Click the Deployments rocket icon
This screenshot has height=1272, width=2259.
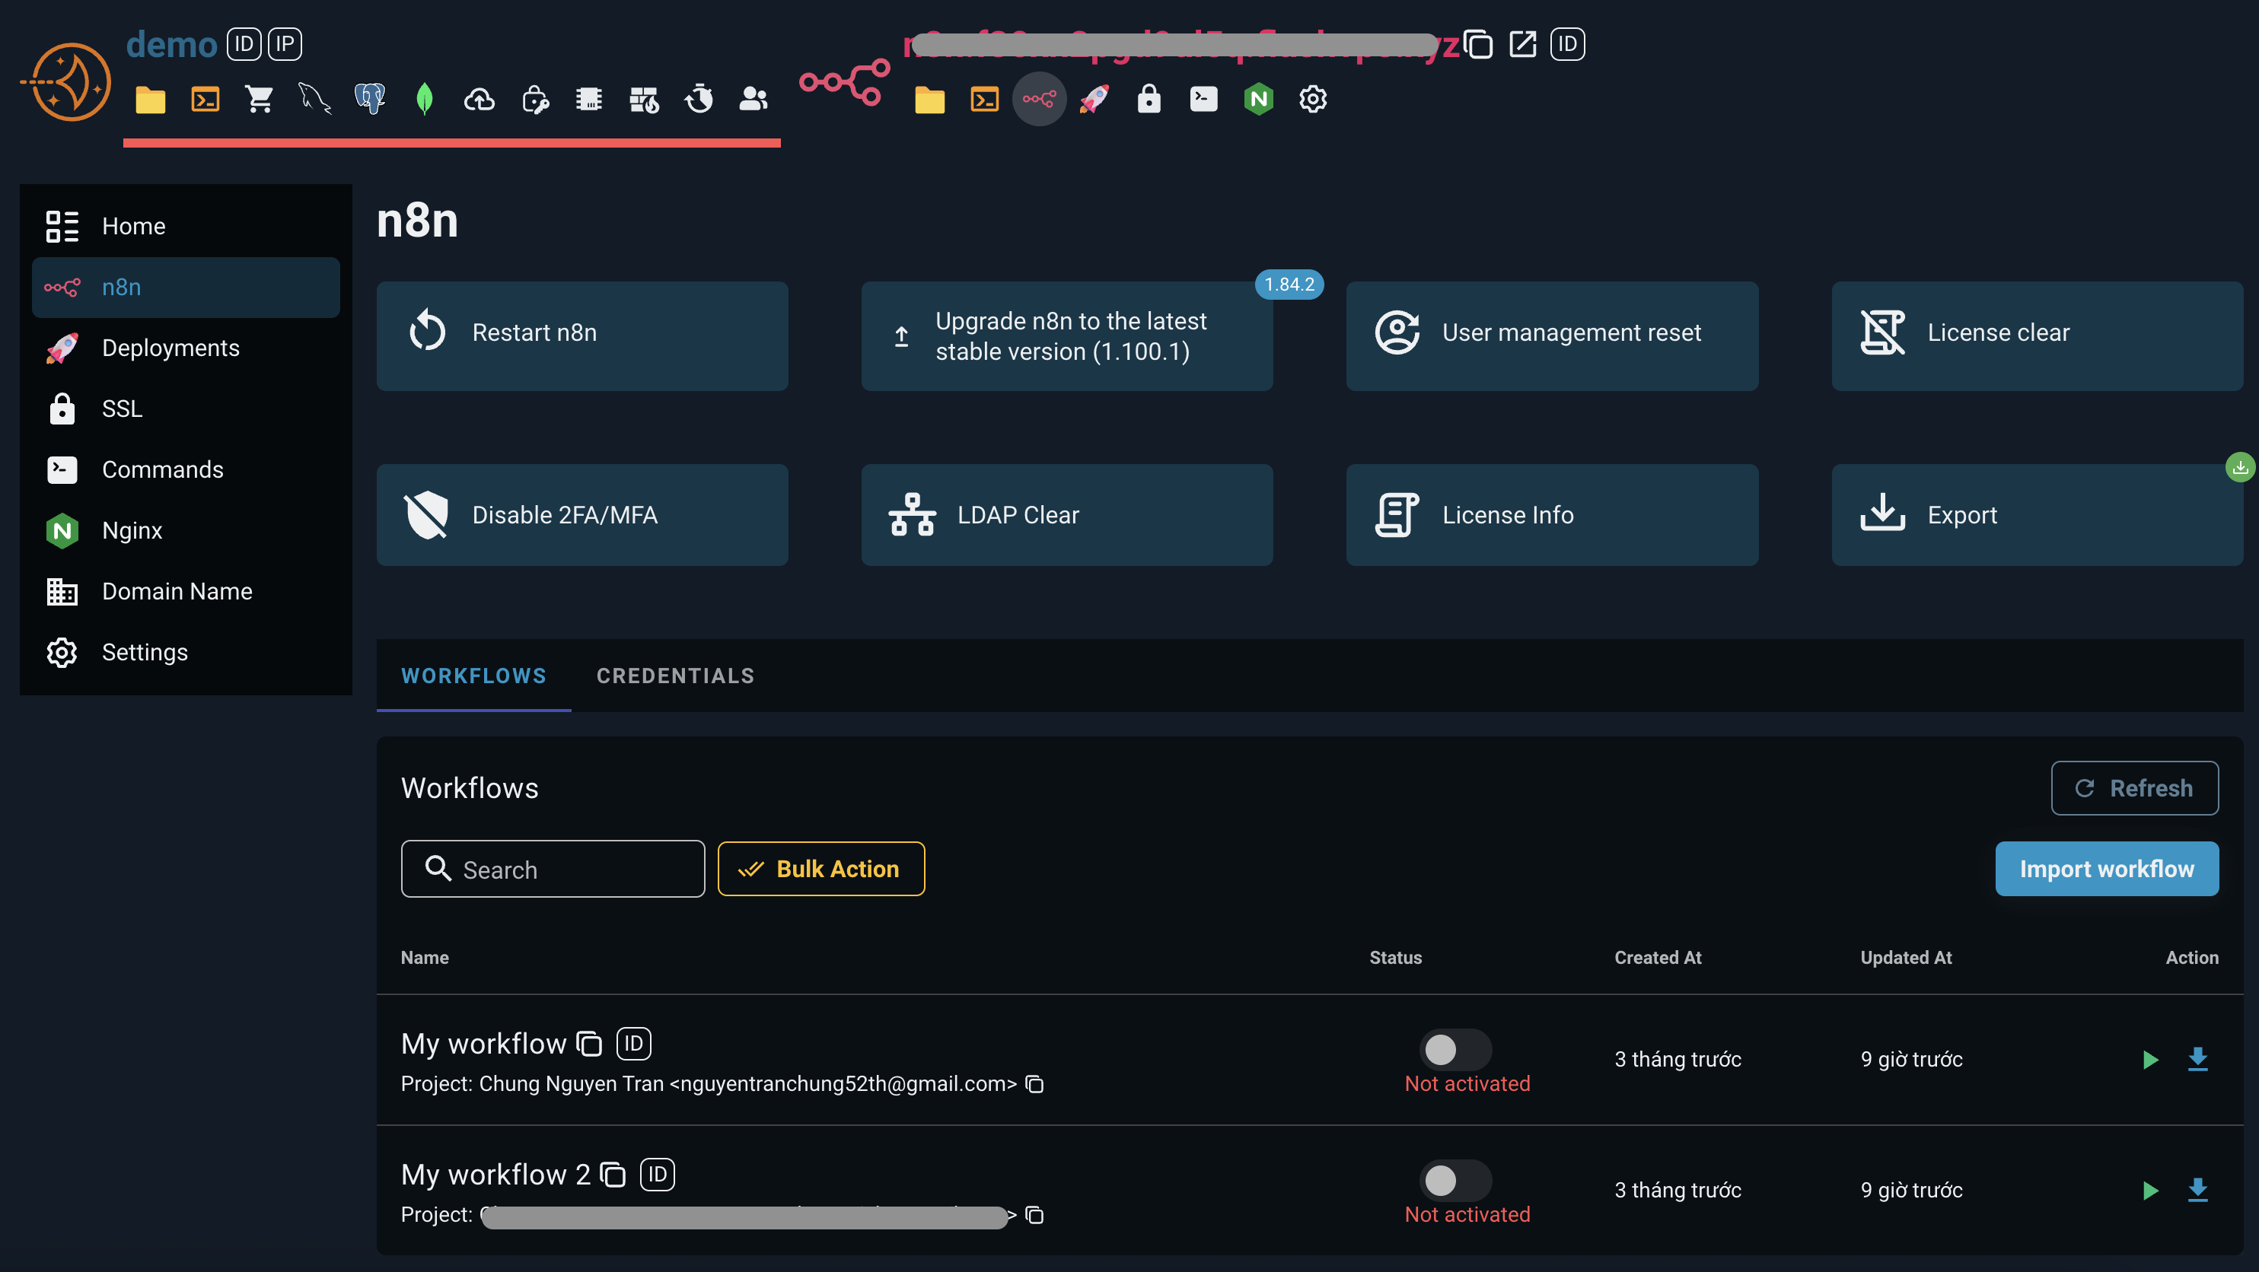[x=62, y=347]
